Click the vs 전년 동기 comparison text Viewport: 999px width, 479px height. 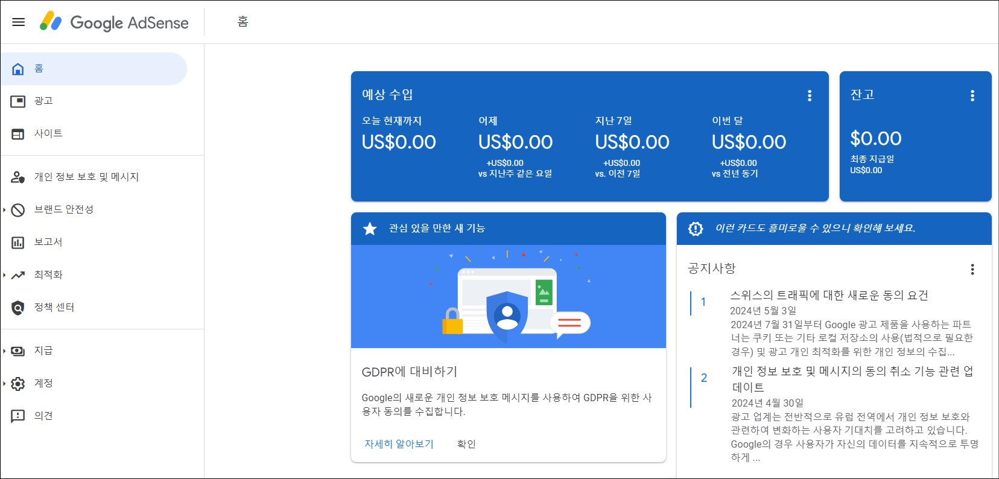[735, 174]
